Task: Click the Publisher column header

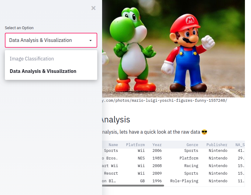Action: tap(217, 145)
